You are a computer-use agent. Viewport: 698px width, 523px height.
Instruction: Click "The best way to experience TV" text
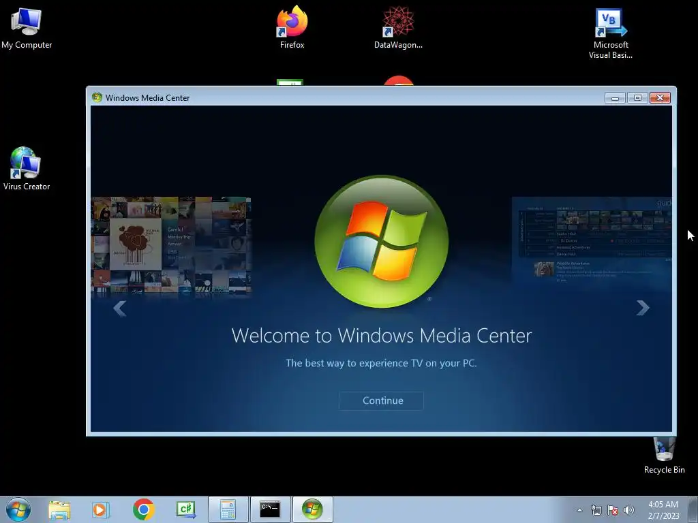click(x=381, y=363)
